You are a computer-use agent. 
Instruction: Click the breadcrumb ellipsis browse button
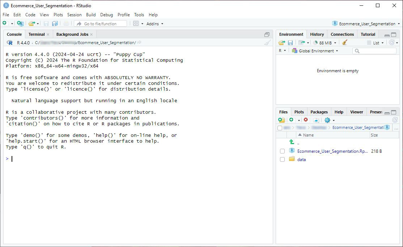(x=396, y=128)
